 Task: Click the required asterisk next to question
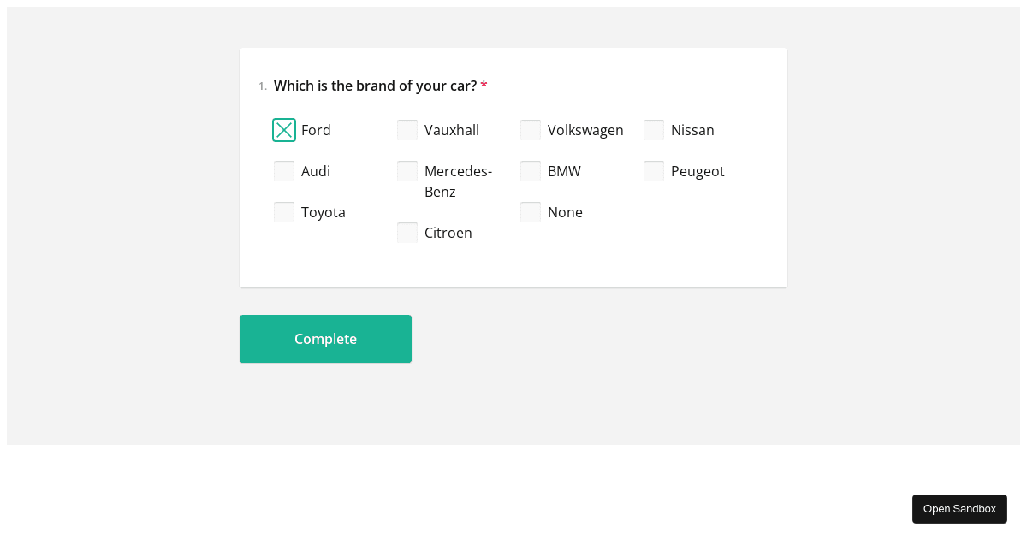point(484,86)
